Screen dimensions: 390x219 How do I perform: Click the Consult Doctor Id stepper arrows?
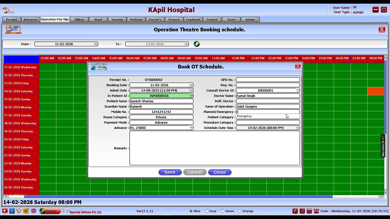pos(297,90)
